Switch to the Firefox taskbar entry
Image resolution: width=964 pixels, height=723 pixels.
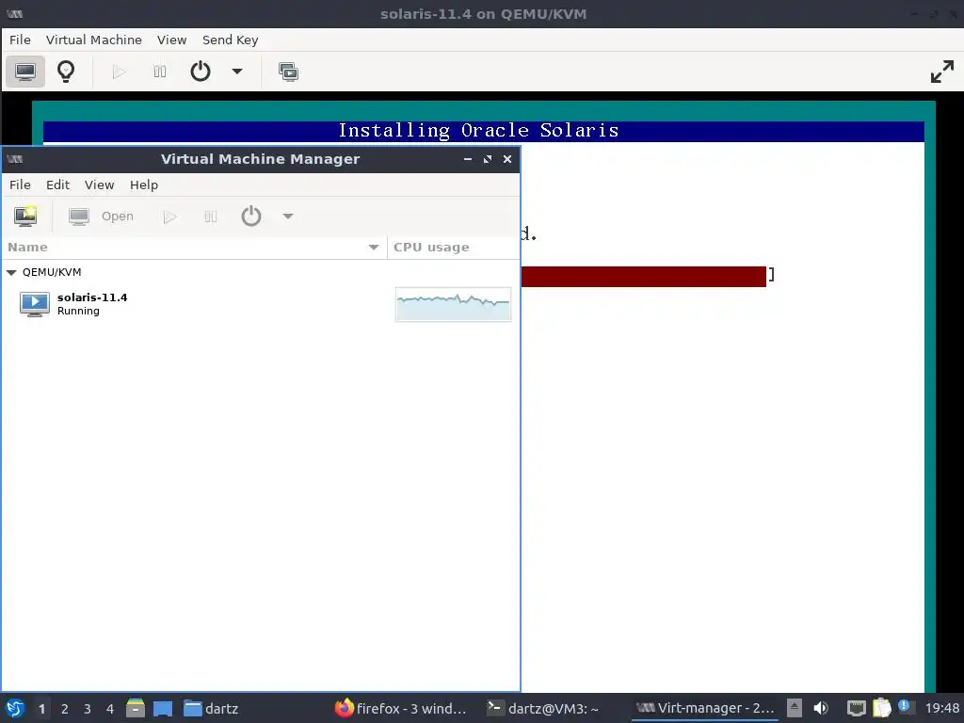(x=401, y=709)
